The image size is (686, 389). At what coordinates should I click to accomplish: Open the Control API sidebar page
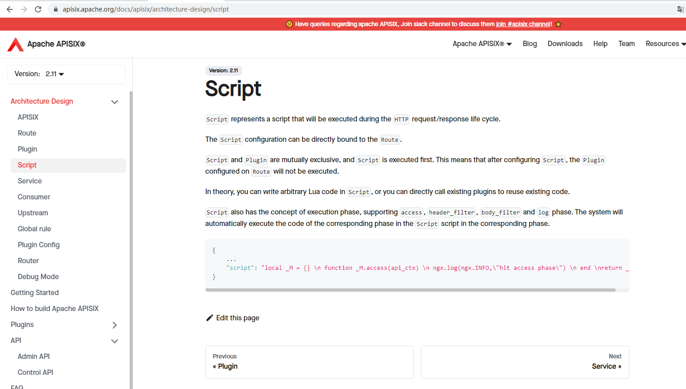click(x=35, y=372)
